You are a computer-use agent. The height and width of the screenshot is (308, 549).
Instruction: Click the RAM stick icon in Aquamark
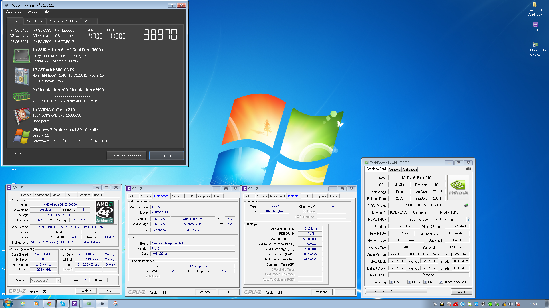(x=22, y=96)
